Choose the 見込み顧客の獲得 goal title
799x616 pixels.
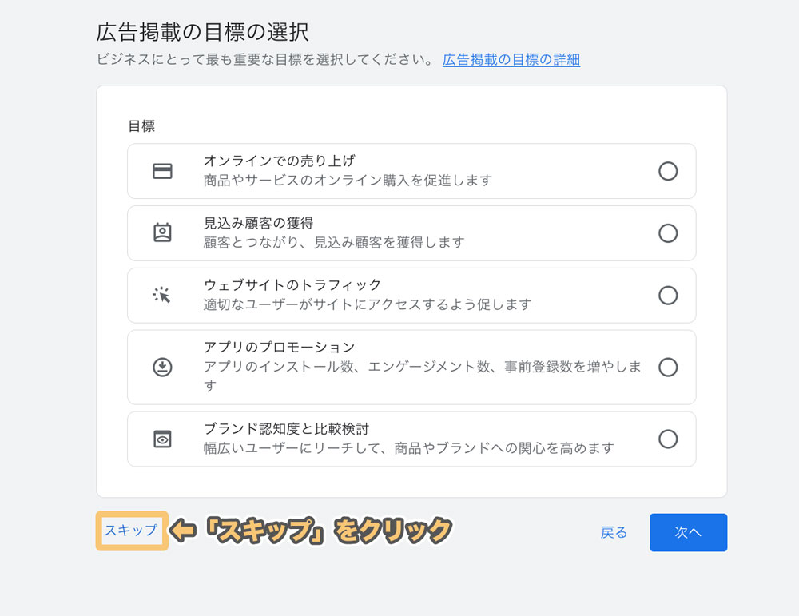point(258,223)
